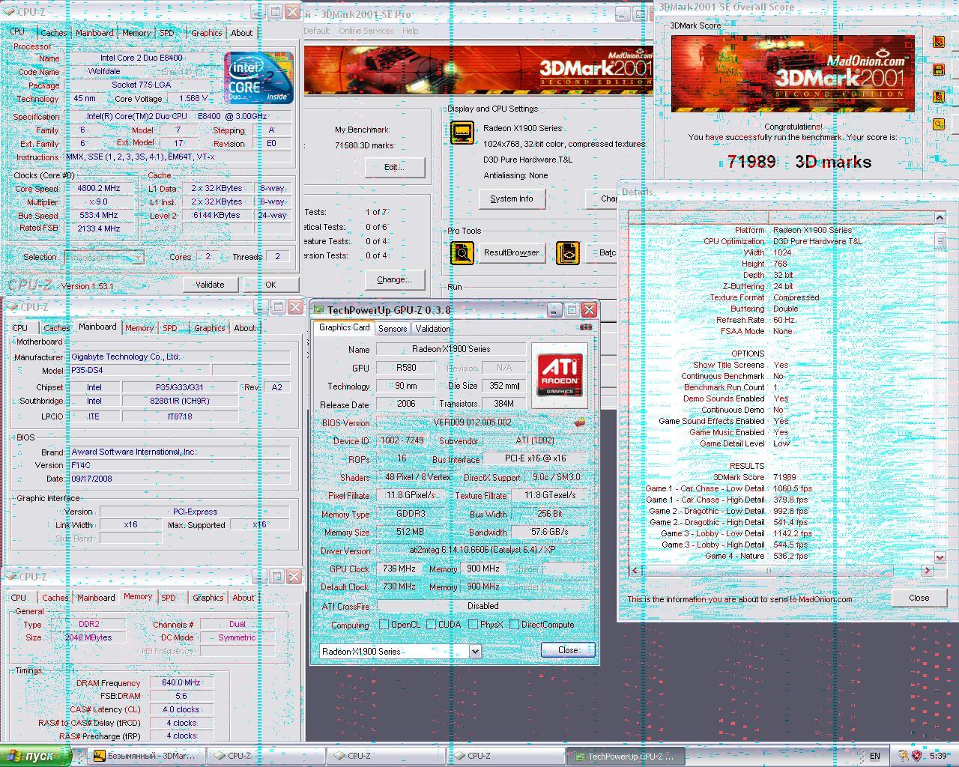Open the Memory tab in top CPU-Z window
The height and width of the screenshot is (767, 959).
[x=136, y=33]
